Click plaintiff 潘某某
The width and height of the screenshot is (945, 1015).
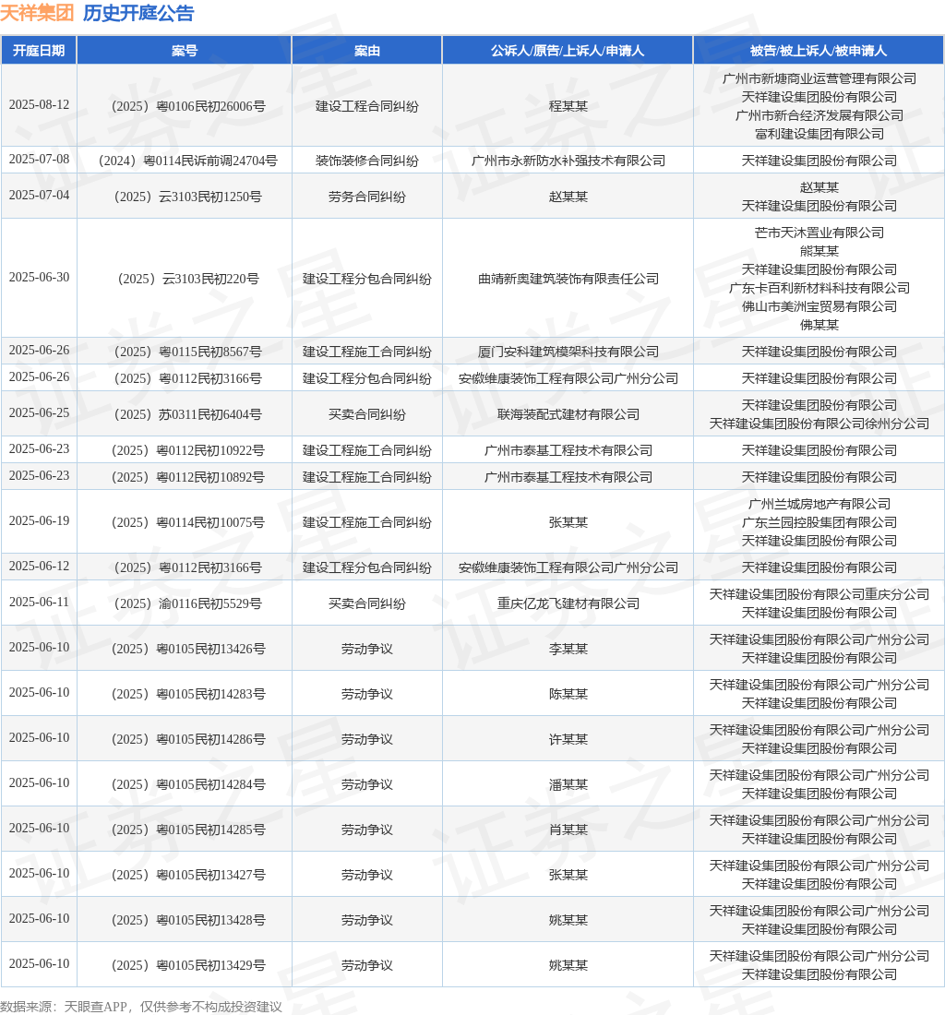(568, 784)
